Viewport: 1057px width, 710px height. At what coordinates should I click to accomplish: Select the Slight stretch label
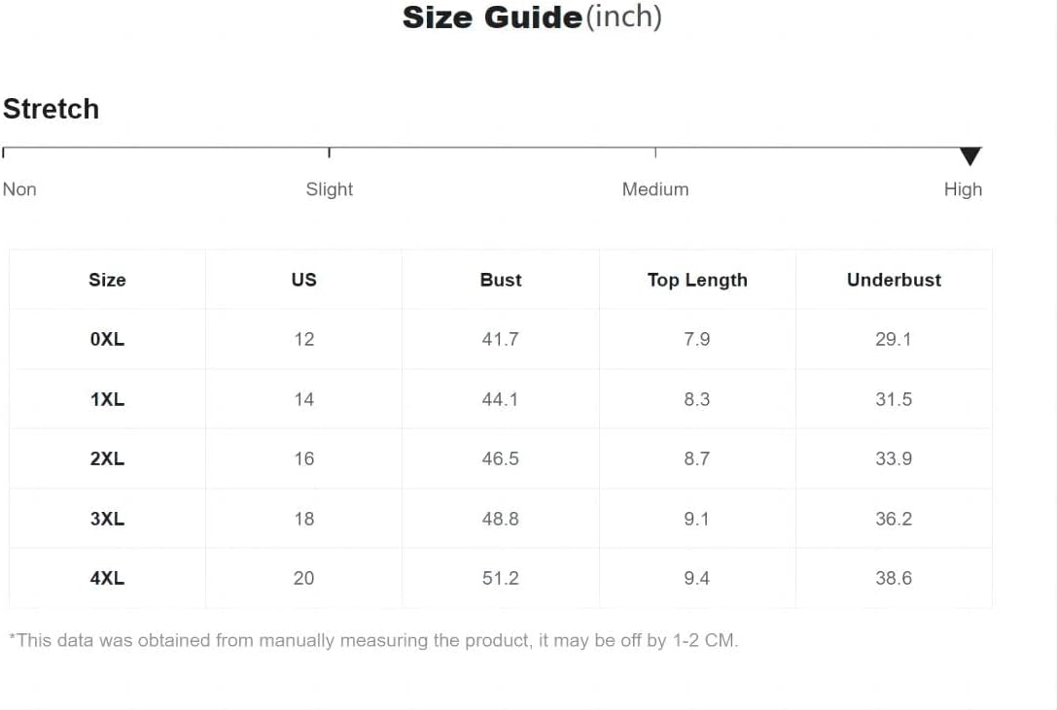tap(329, 189)
